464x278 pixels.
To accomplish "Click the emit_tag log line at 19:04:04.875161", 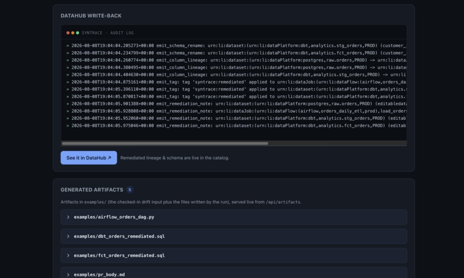I will coord(237,82).
